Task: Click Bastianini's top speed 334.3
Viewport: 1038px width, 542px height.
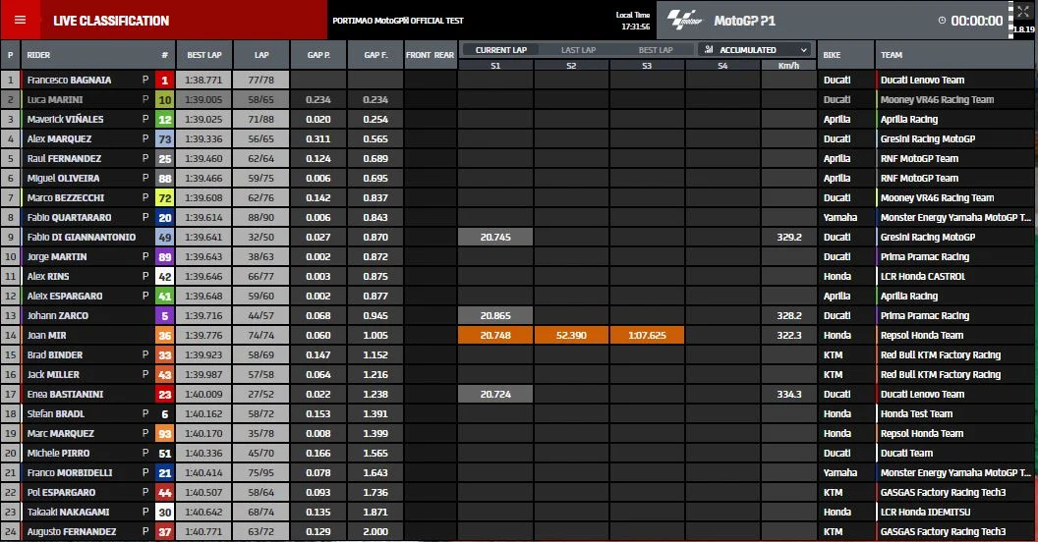Action: 788,395
